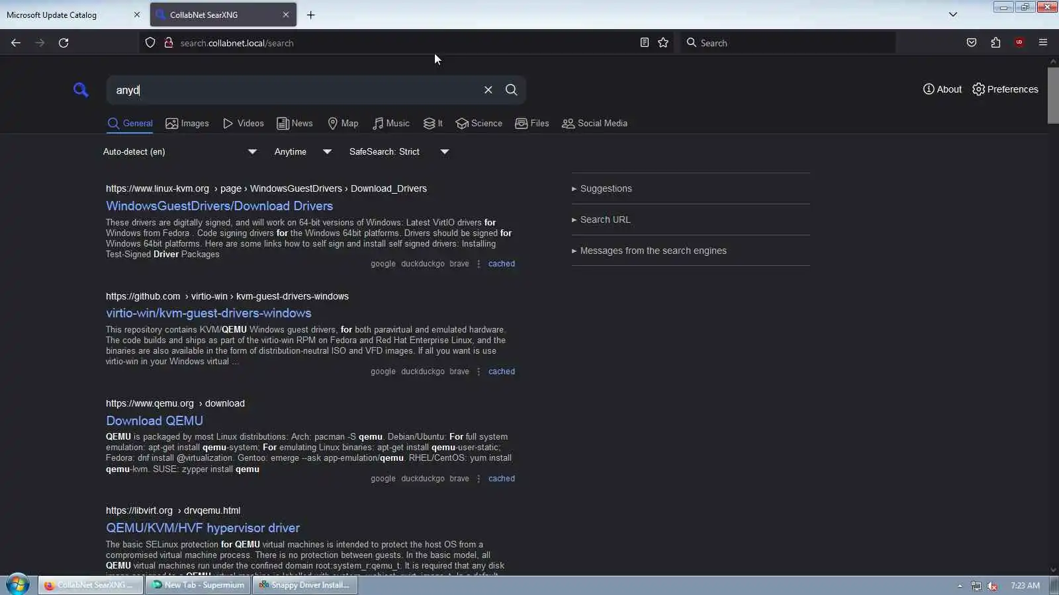Open the About page
This screenshot has width=1059, height=595.
click(x=943, y=89)
